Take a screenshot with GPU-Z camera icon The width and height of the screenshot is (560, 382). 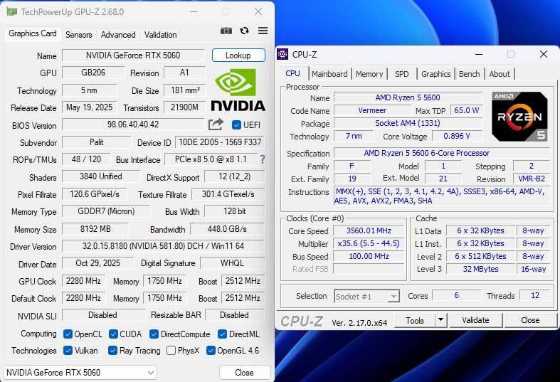tap(226, 31)
